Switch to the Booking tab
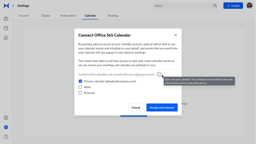The width and height of the screenshot is (256, 144). coord(113,16)
